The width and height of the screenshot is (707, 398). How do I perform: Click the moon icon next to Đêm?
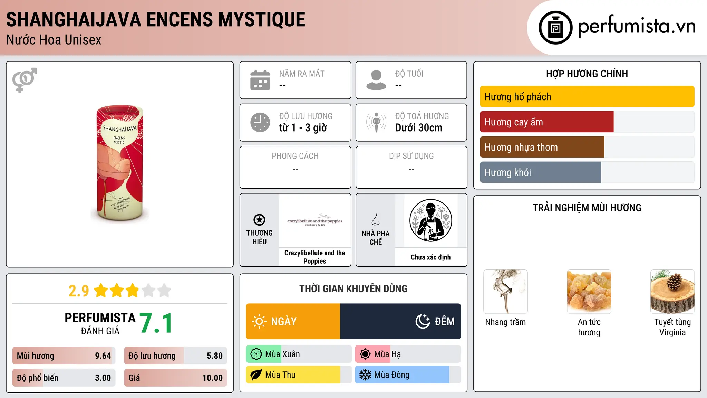[x=423, y=321]
